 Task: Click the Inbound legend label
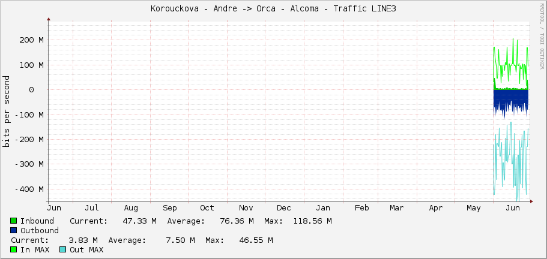click(x=37, y=221)
